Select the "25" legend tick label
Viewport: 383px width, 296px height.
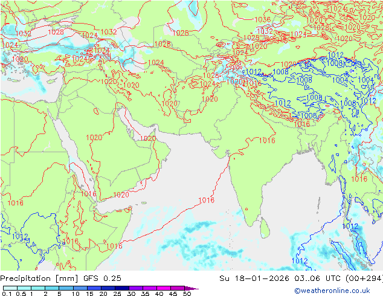(117, 294)
